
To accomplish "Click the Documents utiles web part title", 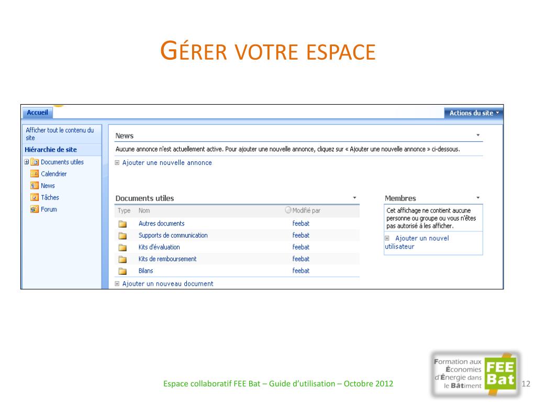I will (x=144, y=198).
